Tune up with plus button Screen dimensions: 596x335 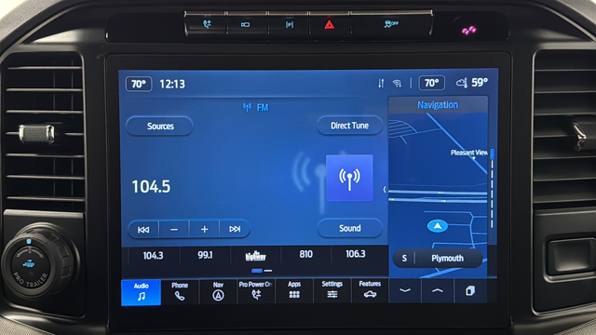tap(204, 230)
